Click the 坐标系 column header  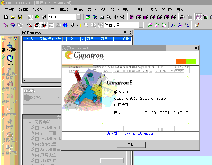coord(122,39)
